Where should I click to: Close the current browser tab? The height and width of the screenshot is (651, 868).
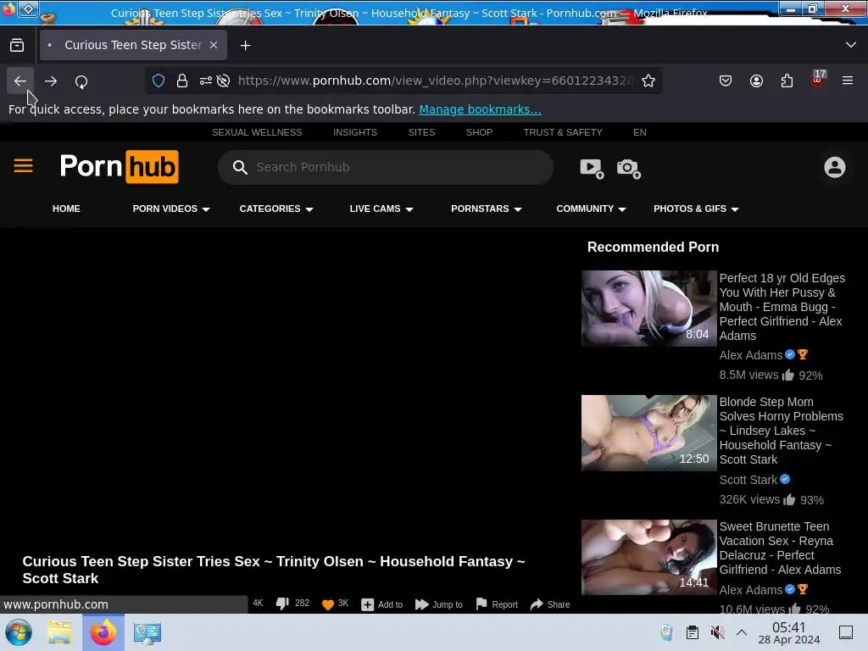tap(214, 45)
